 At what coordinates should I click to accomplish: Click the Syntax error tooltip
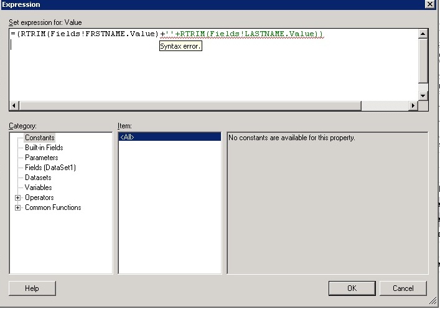(180, 46)
